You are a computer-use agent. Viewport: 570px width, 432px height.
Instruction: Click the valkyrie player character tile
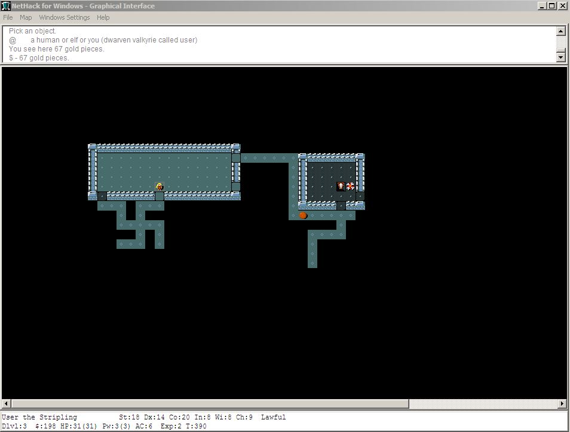(159, 187)
